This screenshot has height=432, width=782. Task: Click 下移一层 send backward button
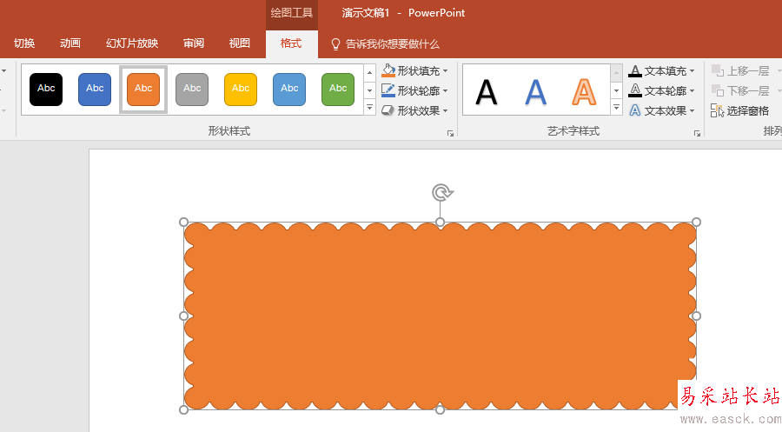[740, 90]
